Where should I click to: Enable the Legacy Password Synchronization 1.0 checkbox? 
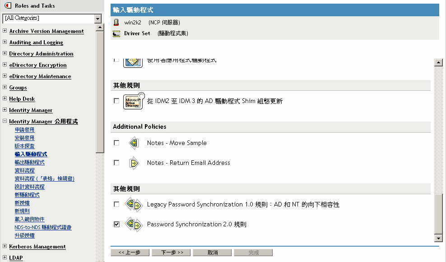pos(116,205)
